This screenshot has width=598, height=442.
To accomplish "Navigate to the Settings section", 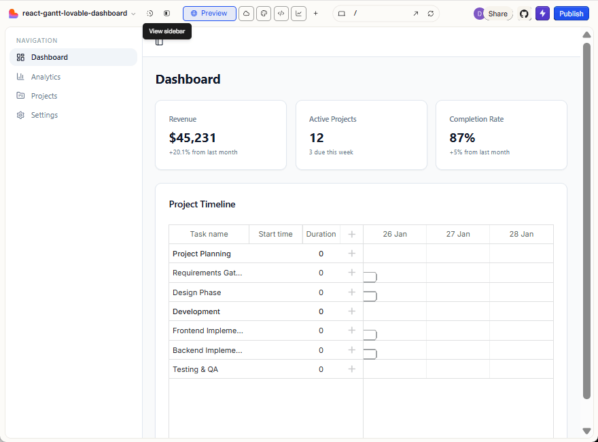I will [x=43, y=114].
